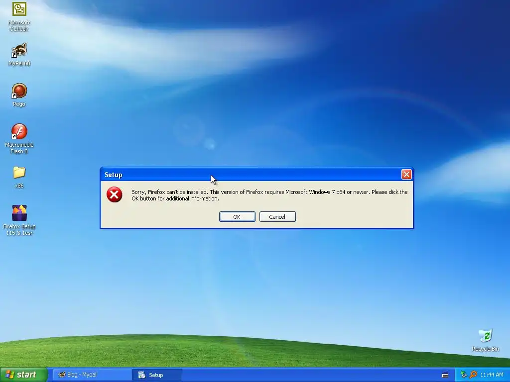Click the 'Sorry, Firefox can't be installed' message

[269, 195]
